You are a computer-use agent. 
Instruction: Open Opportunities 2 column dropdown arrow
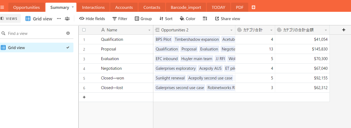pyautogui.click(x=231, y=30)
